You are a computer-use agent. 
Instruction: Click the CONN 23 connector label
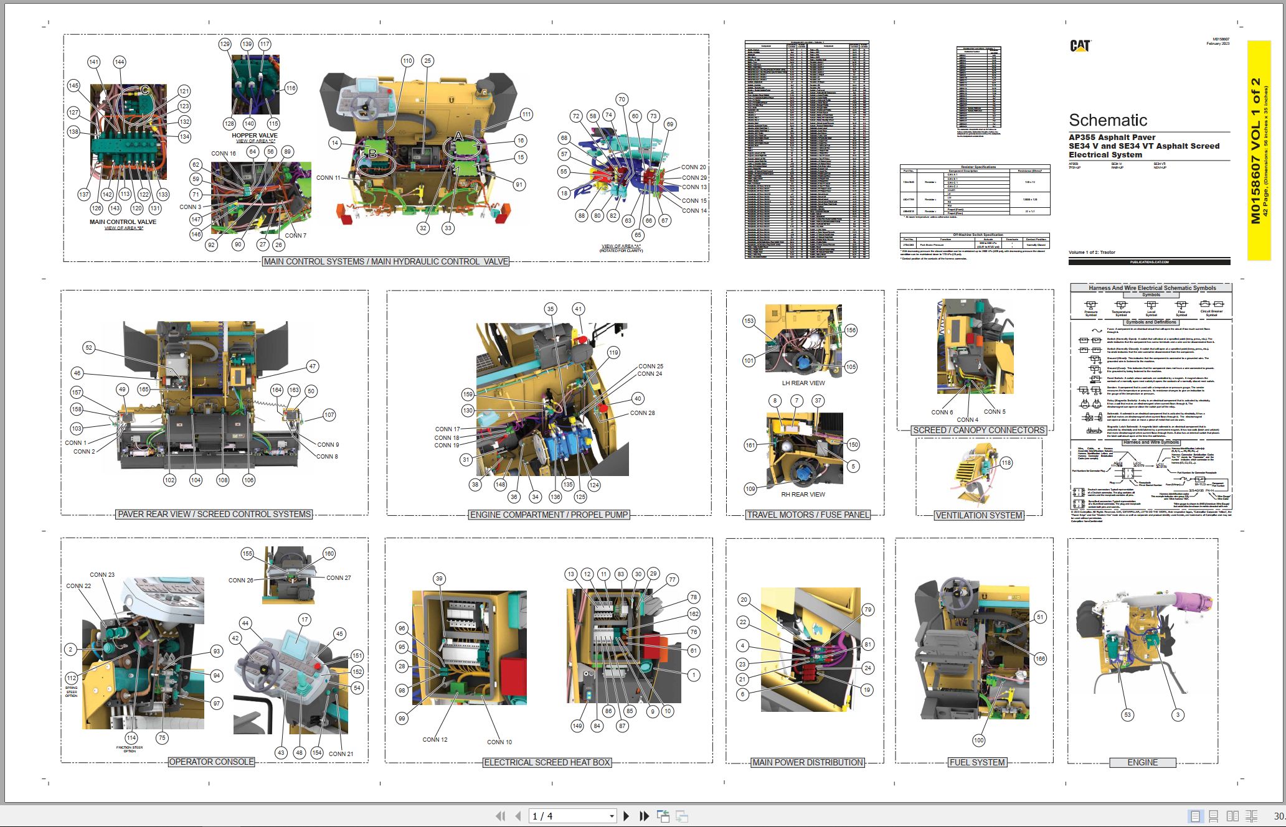[102, 574]
